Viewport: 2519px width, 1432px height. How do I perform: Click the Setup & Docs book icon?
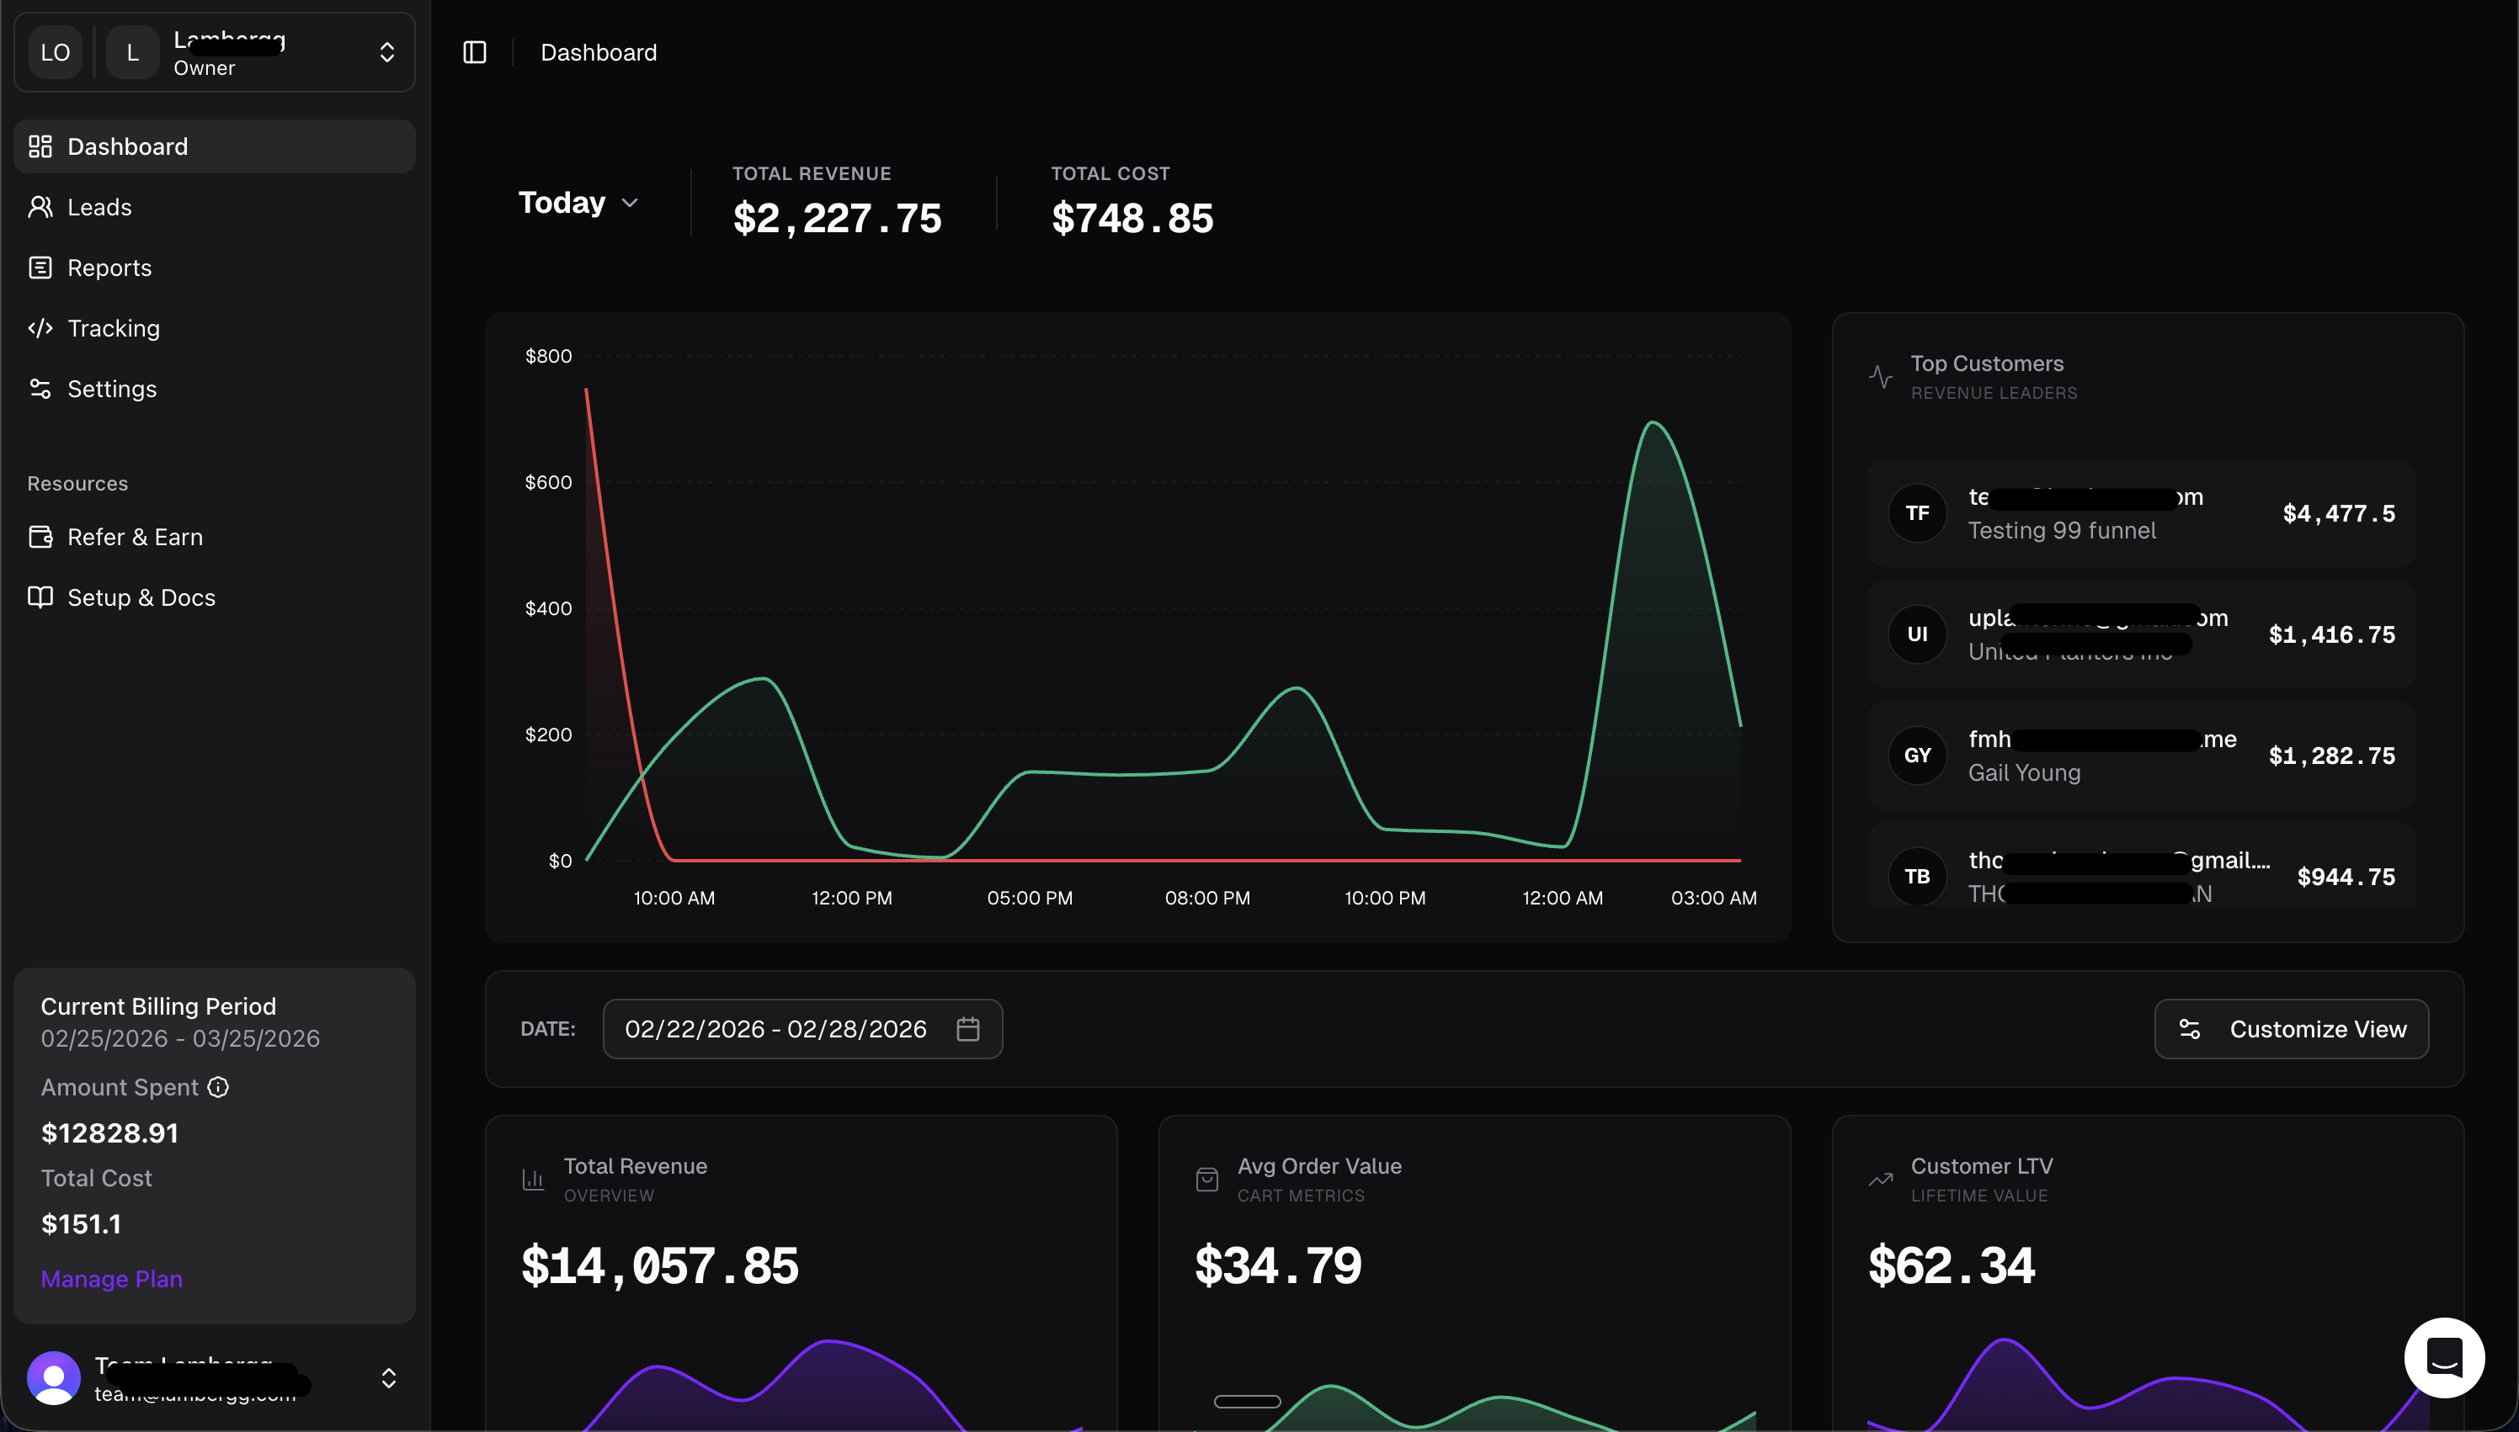[x=40, y=597]
